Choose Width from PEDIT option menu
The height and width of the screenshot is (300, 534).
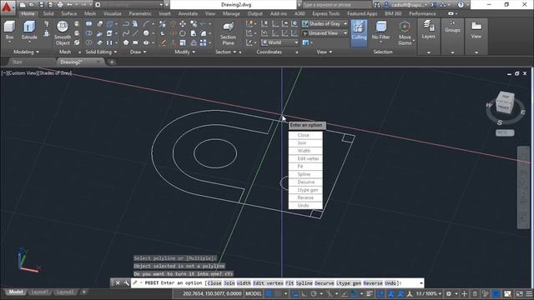(305, 151)
